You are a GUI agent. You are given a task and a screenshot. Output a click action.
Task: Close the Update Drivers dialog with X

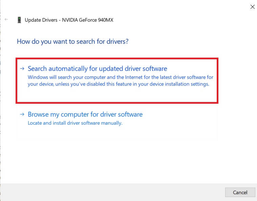[252, 6]
